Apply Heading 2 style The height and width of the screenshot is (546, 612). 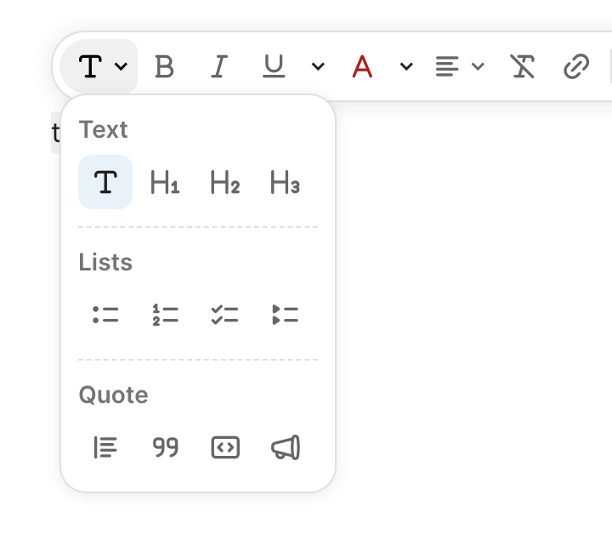[224, 182]
